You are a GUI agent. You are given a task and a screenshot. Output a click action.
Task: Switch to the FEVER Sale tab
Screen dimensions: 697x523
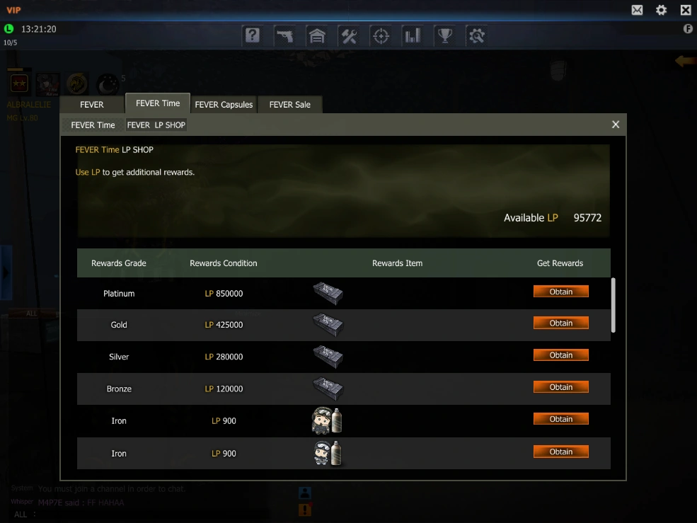pos(290,105)
